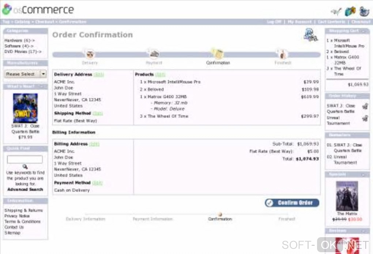Click the Reviews box arrow icon
Image resolution: width=373 pixels, height=254 pixels.
363,231
